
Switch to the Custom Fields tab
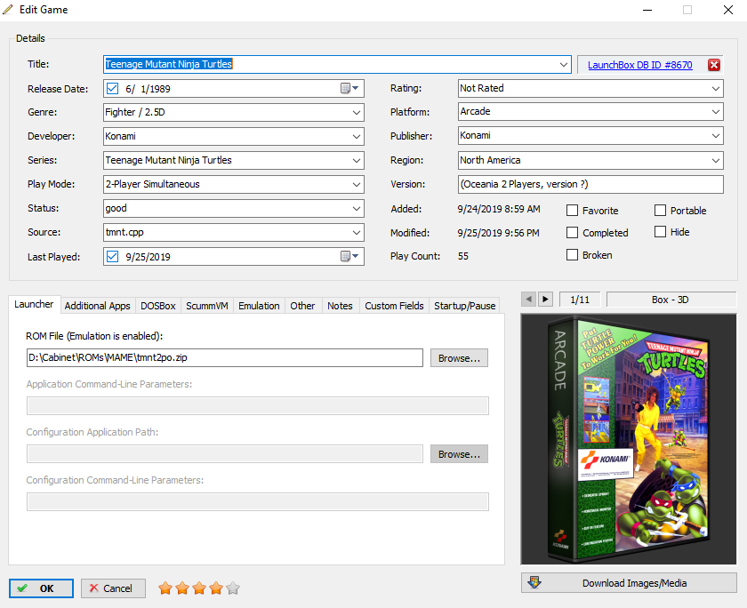395,306
